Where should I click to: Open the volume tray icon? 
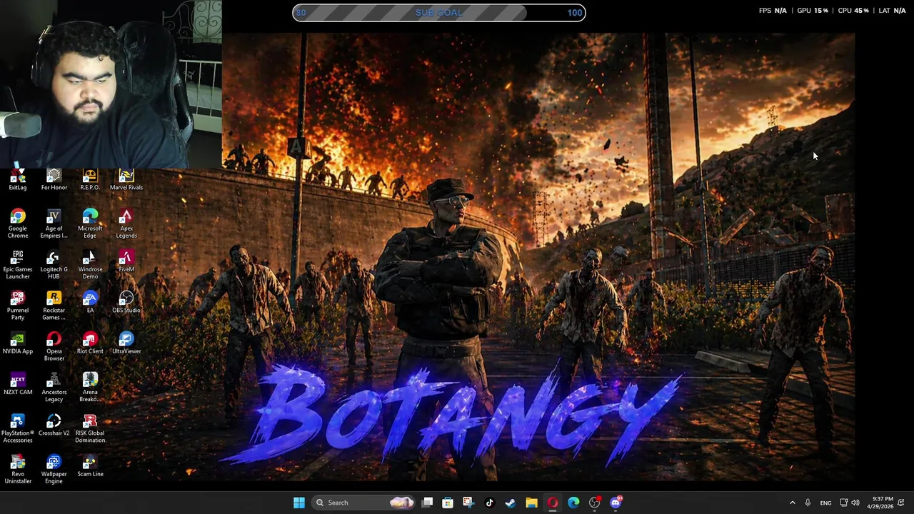pyautogui.click(x=855, y=503)
